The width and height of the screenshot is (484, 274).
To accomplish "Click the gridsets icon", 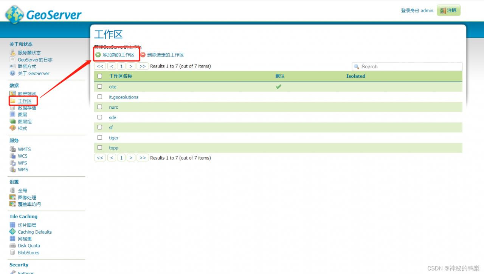I will (12, 239).
